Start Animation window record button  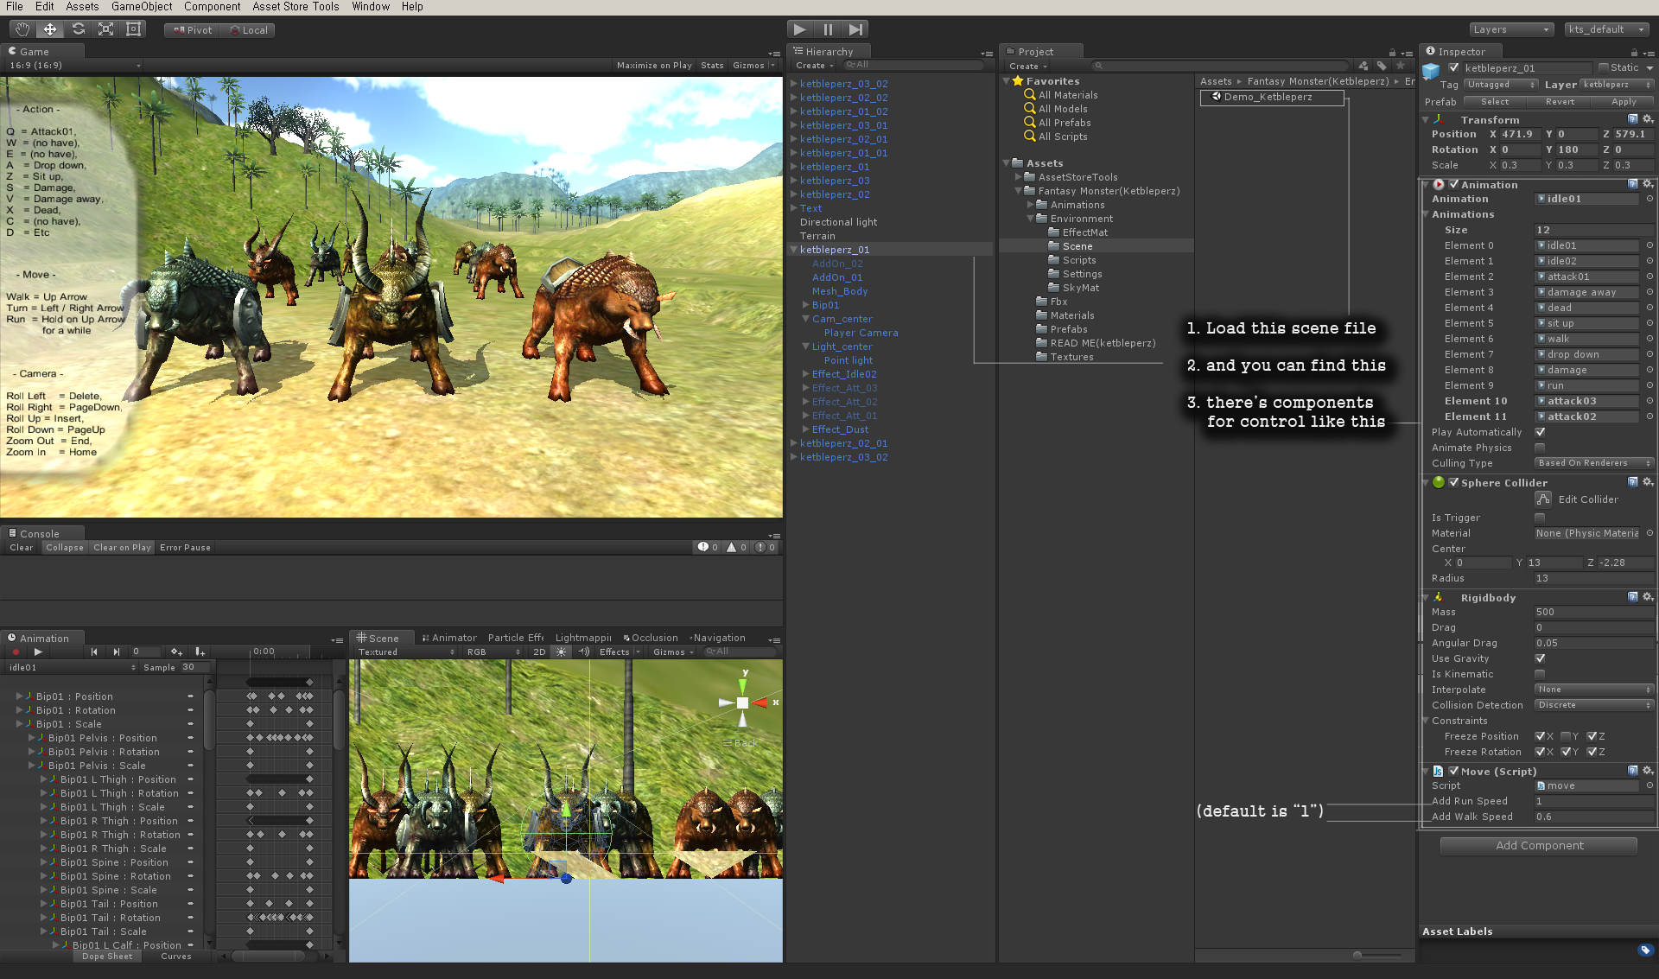[x=16, y=652]
